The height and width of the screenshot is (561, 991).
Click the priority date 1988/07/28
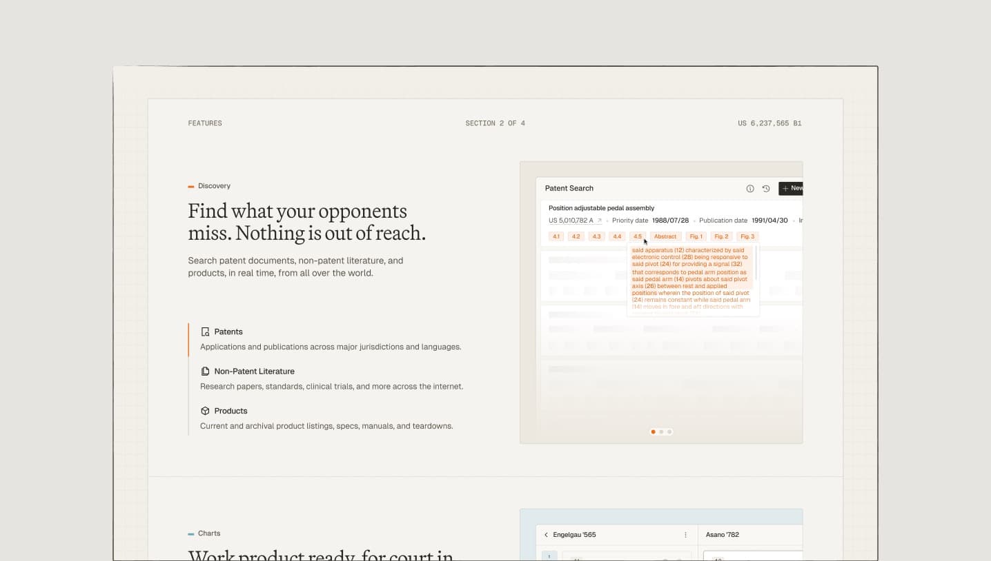pyautogui.click(x=670, y=221)
